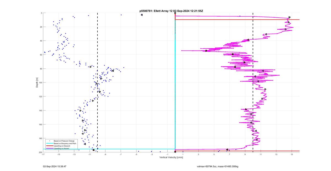Click the x-axis tick label 9

pos(245,154)
